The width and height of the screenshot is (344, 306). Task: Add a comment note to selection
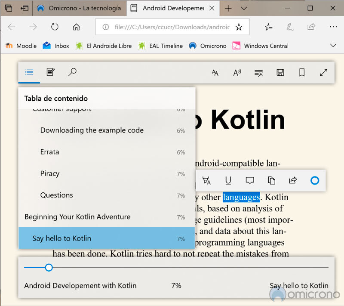coord(250,180)
